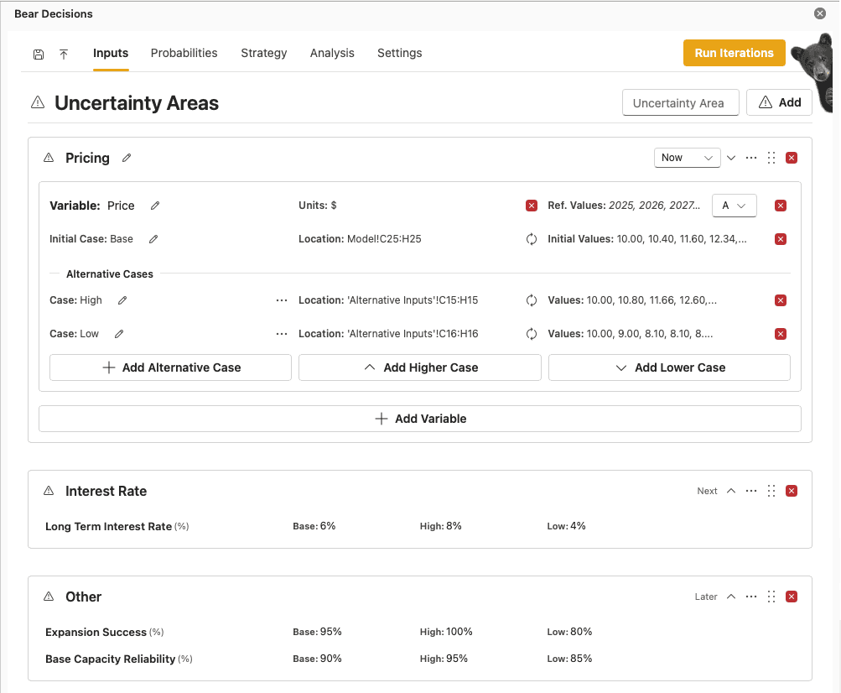Click the Other area title
This screenshot has height=693, width=841.
coord(83,597)
